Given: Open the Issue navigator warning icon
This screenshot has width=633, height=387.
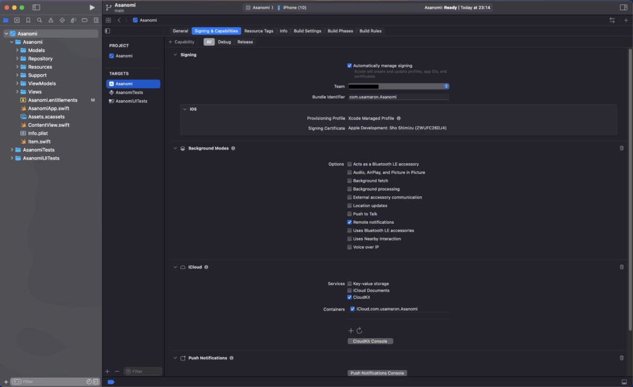Looking at the screenshot, I should (x=50, y=20).
